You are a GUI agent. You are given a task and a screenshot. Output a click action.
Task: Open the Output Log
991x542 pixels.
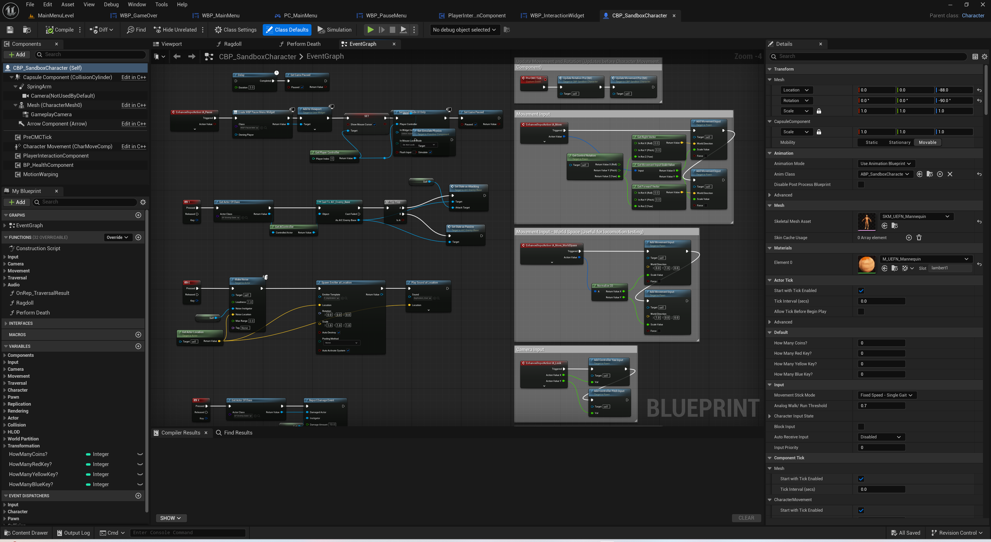click(x=73, y=533)
